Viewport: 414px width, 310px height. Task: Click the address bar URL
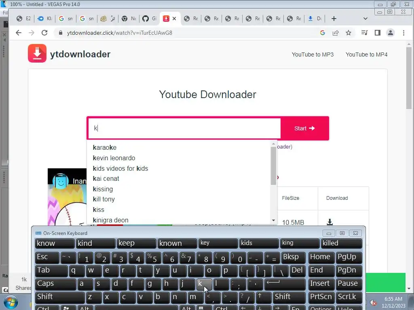120,33
